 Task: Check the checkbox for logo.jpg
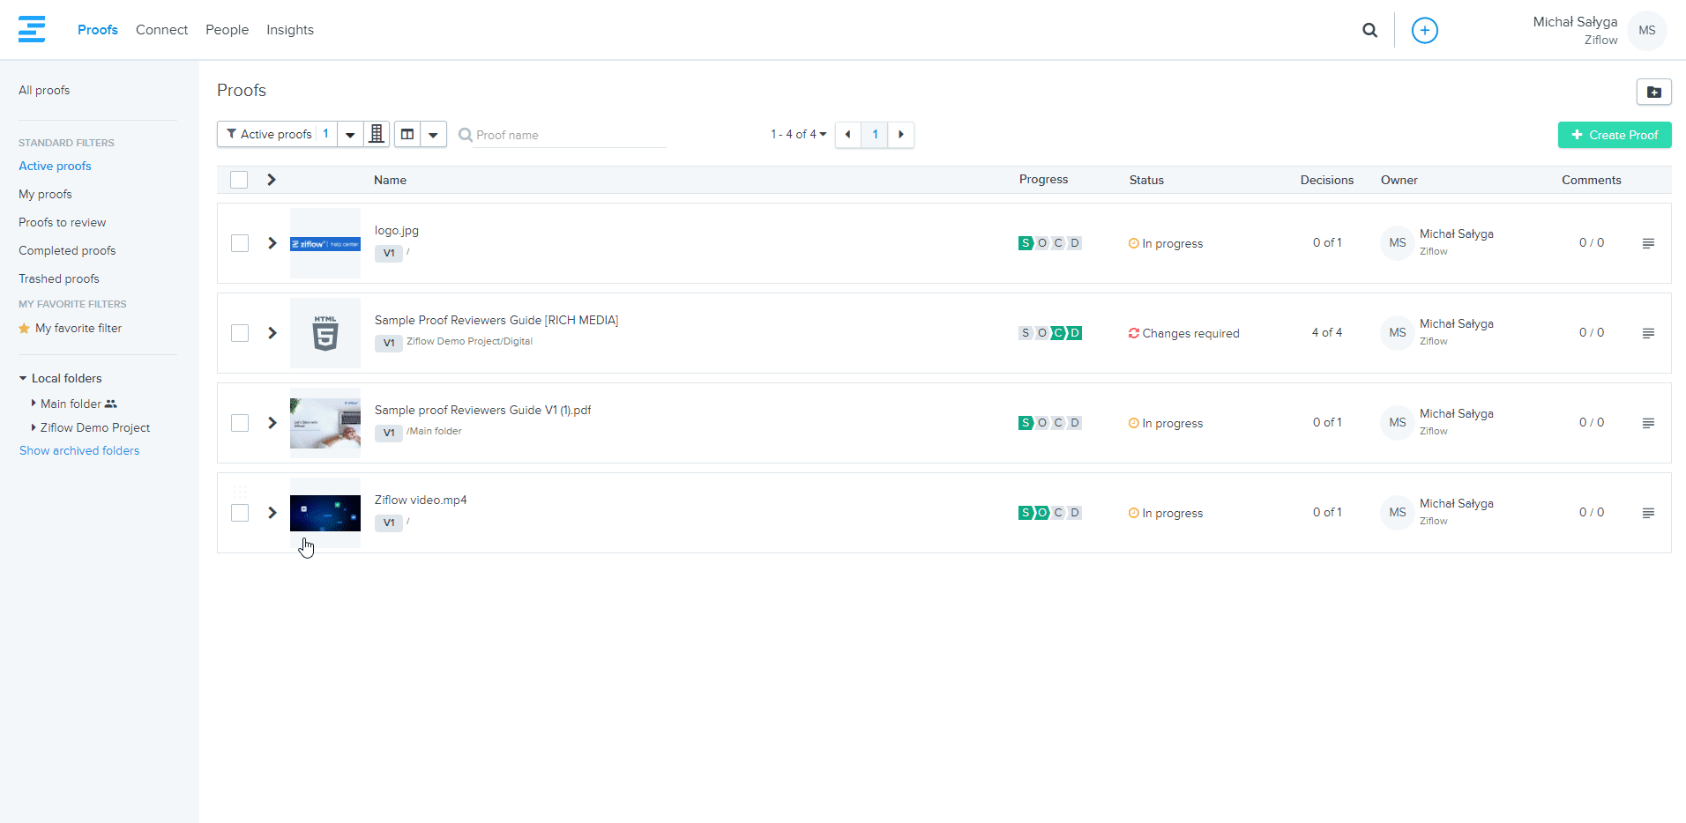click(240, 243)
